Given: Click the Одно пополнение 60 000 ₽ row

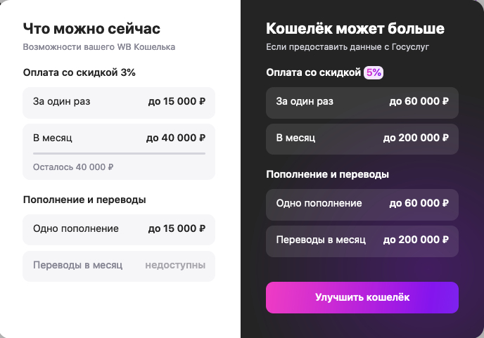Looking at the screenshot, I should [x=362, y=204].
